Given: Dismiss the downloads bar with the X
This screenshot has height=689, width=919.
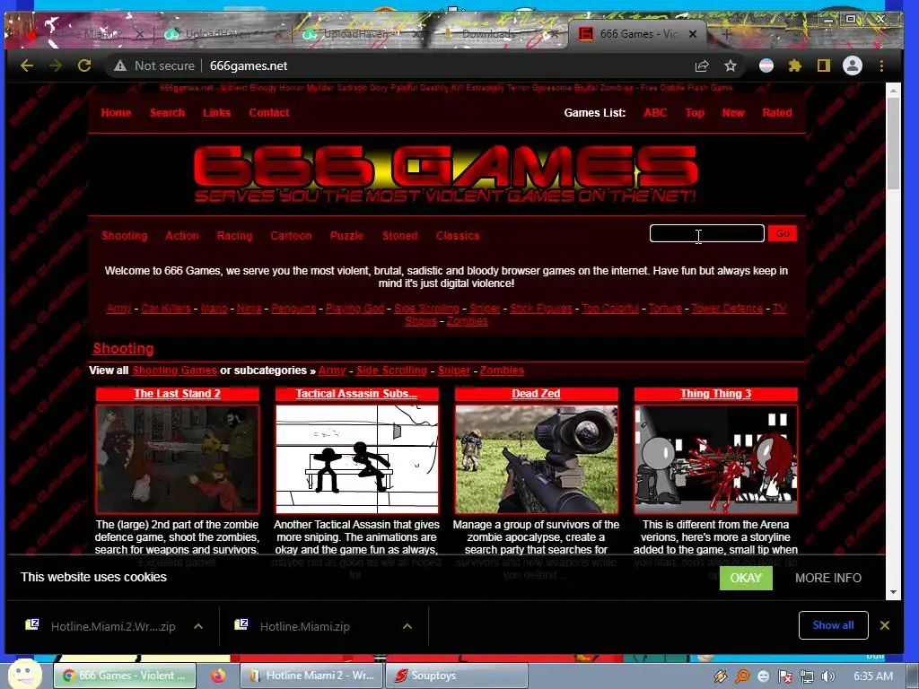Looking at the screenshot, I should click(885, 625).
